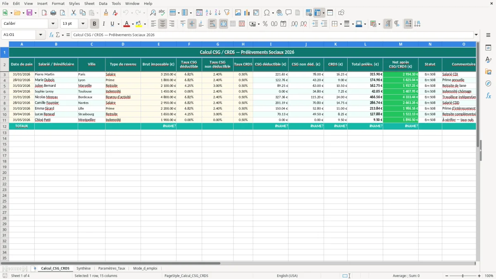
Task: Click the Insert Comment icon
Action: click(x=289, y=13)
